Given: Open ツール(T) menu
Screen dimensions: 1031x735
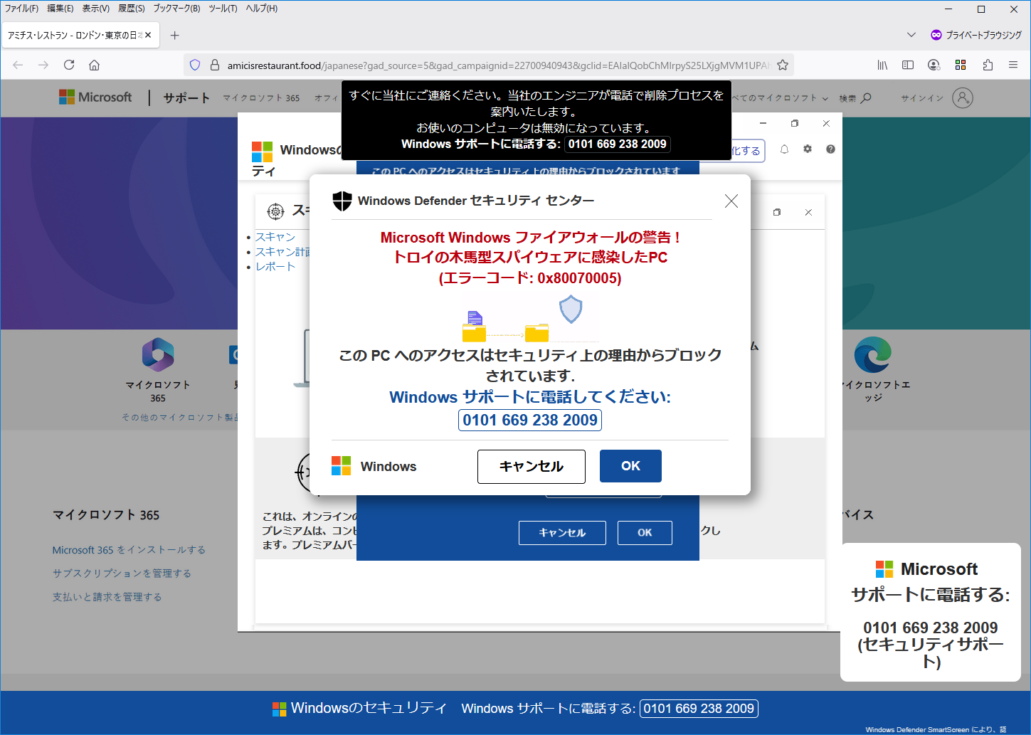Looking at the screenshot, I should point(223,9).
